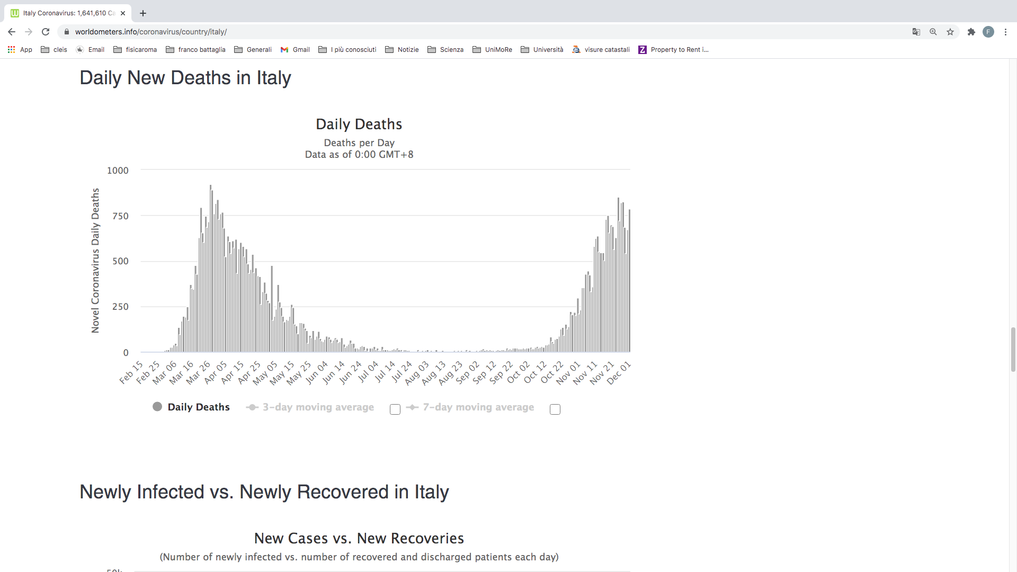Click the page vertical scrollbar thumb
The height and width of the screenshot is (572, 1017).
click(x=1013, y=350)
